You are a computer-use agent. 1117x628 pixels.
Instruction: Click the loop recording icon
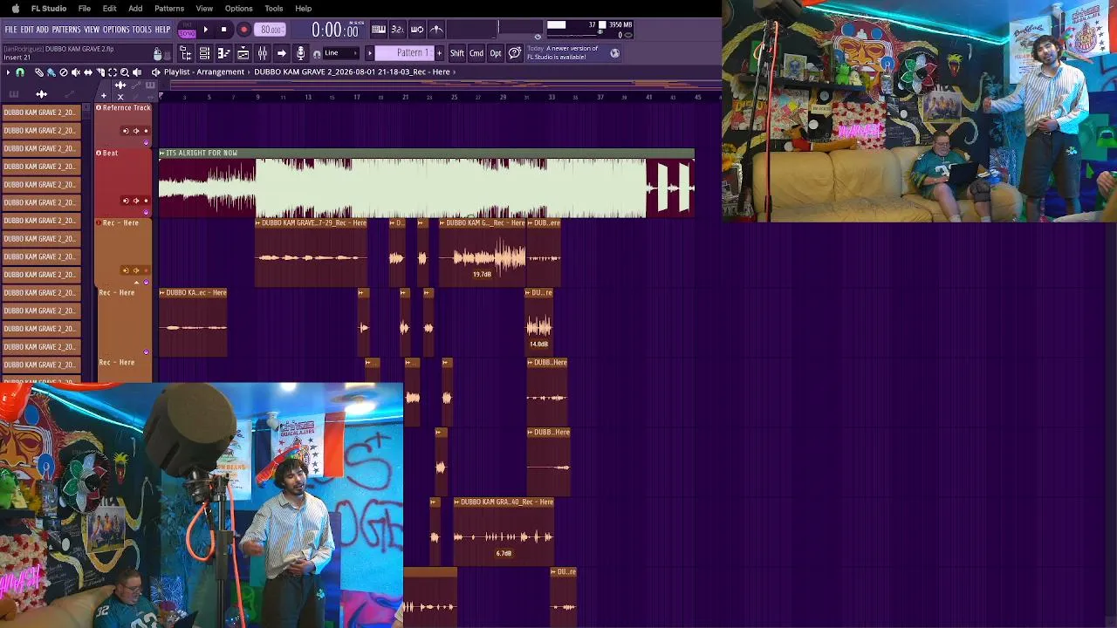417,30
